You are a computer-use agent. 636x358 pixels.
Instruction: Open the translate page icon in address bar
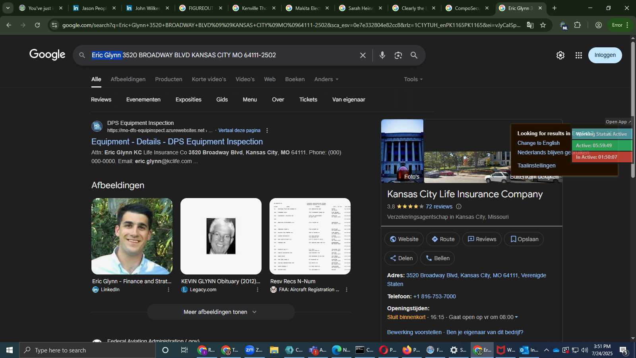(530, 25)
